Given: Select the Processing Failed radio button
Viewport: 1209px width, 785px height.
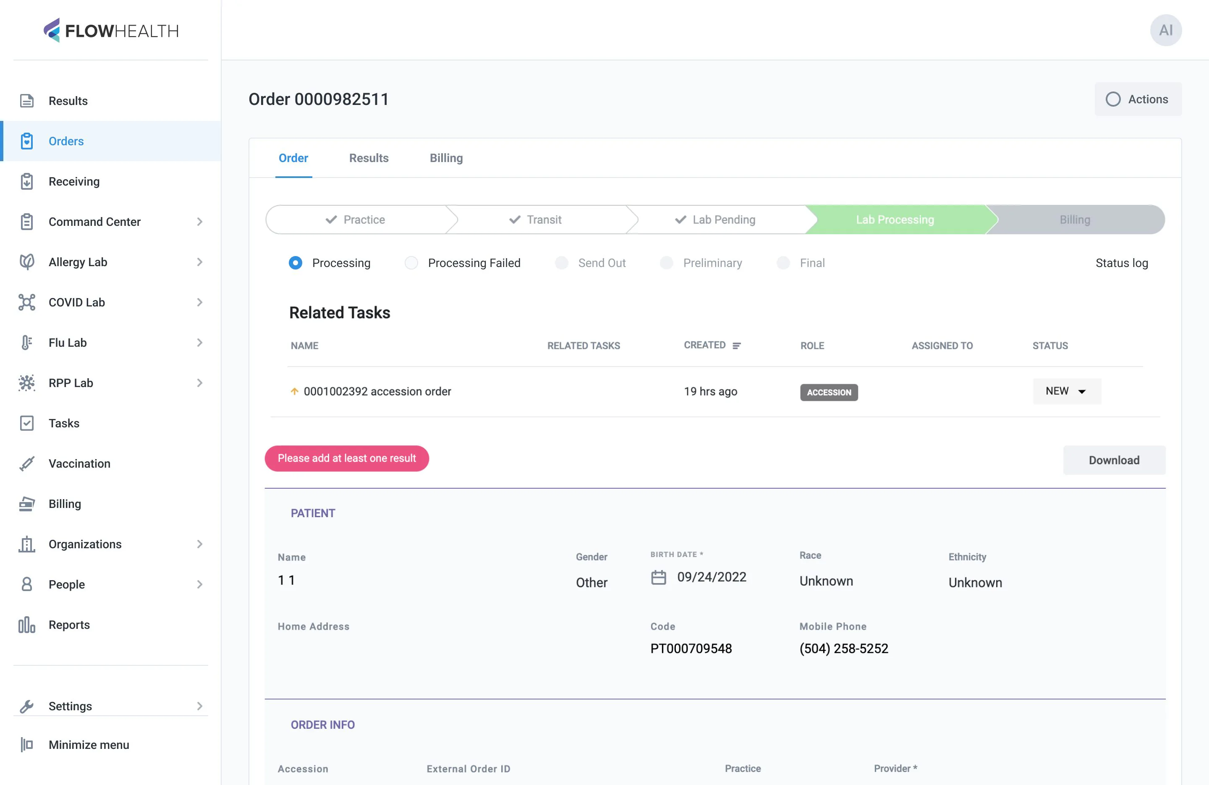Looking at the screenshot, I should point(411,263).
